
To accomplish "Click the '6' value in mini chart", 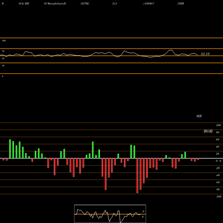I will (143, 217).
